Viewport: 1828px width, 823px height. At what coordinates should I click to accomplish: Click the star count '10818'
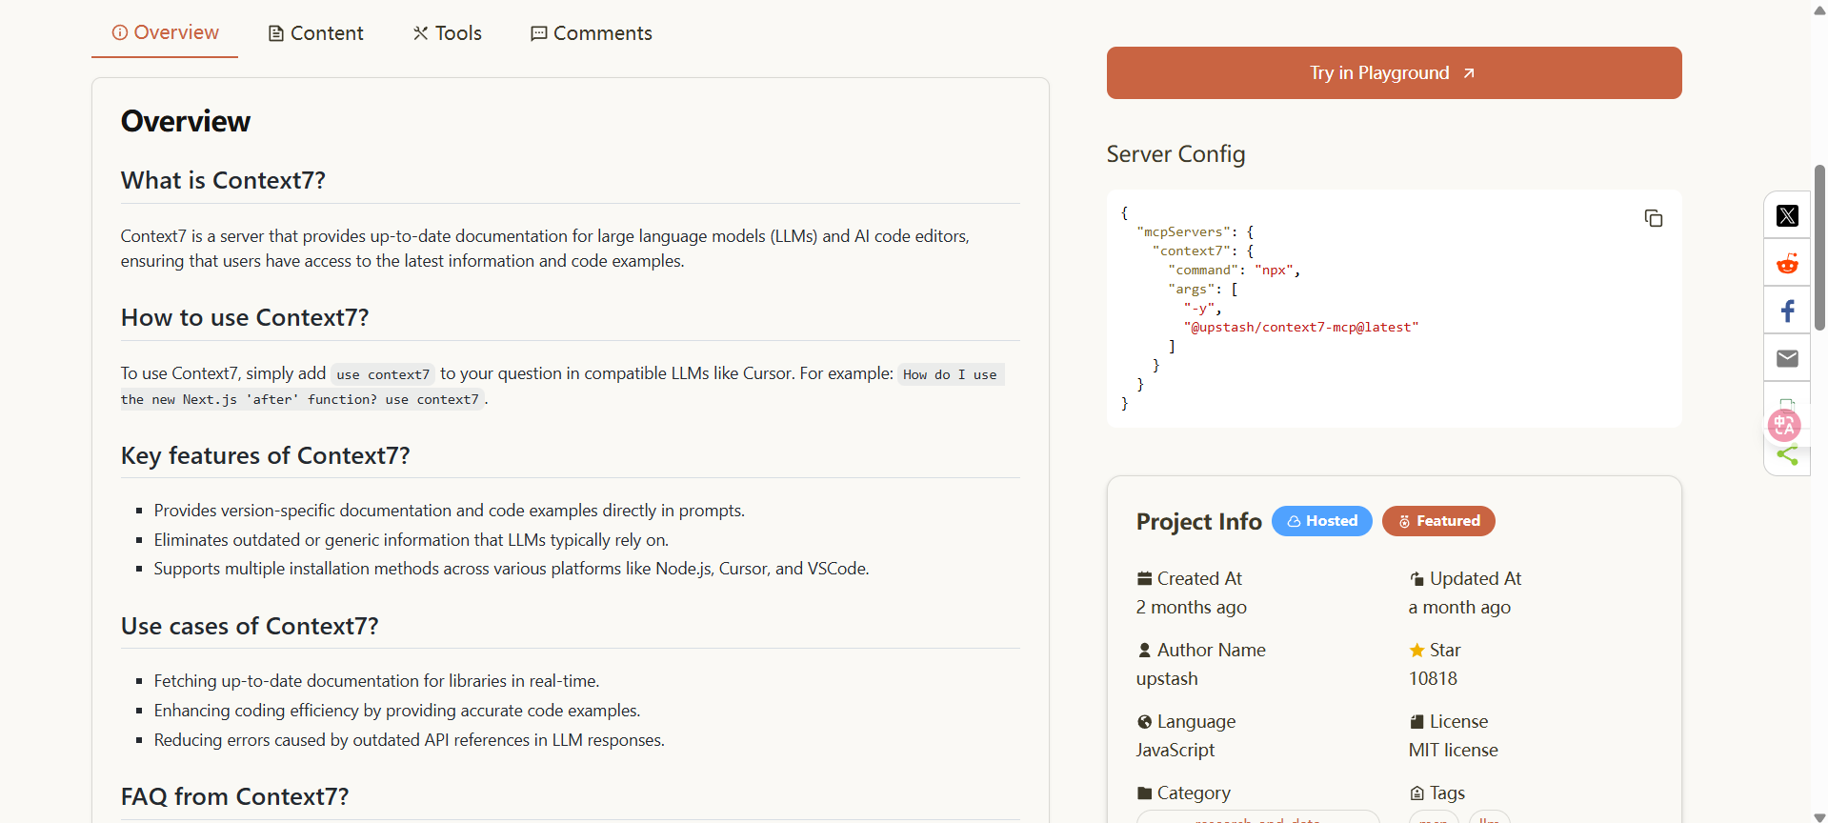pos(1433,678)
